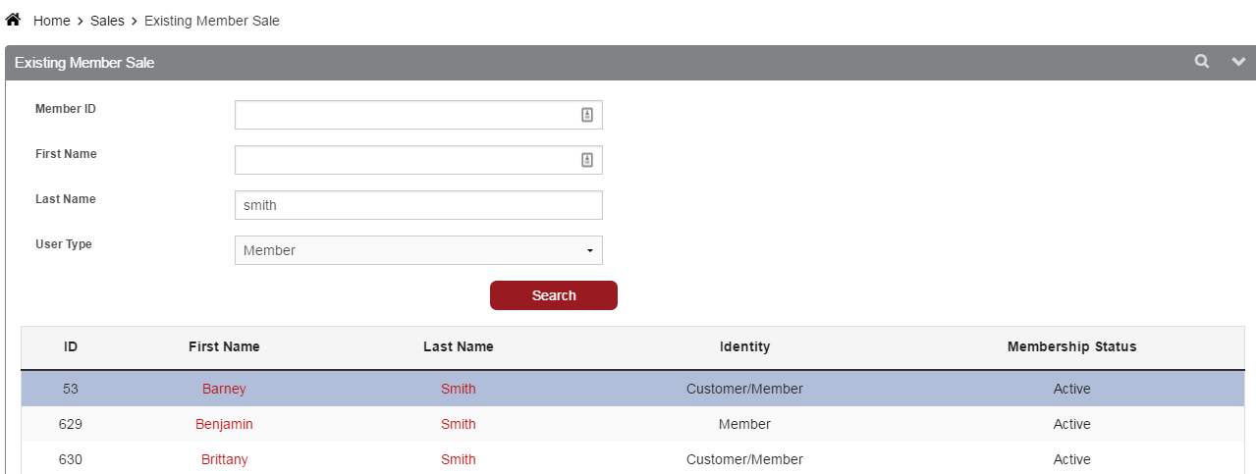Go to Sales in the breadcrumb

click(x=107, y=21)
